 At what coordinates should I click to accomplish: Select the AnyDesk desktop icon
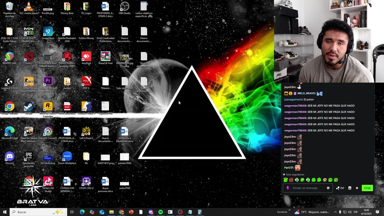[x=86, y=58]
